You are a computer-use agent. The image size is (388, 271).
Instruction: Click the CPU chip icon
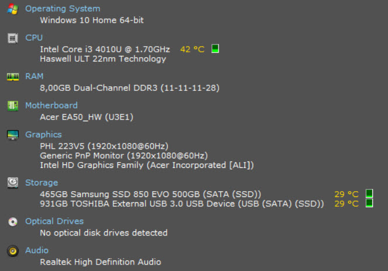pyautogui.click(x=13, y=38)
